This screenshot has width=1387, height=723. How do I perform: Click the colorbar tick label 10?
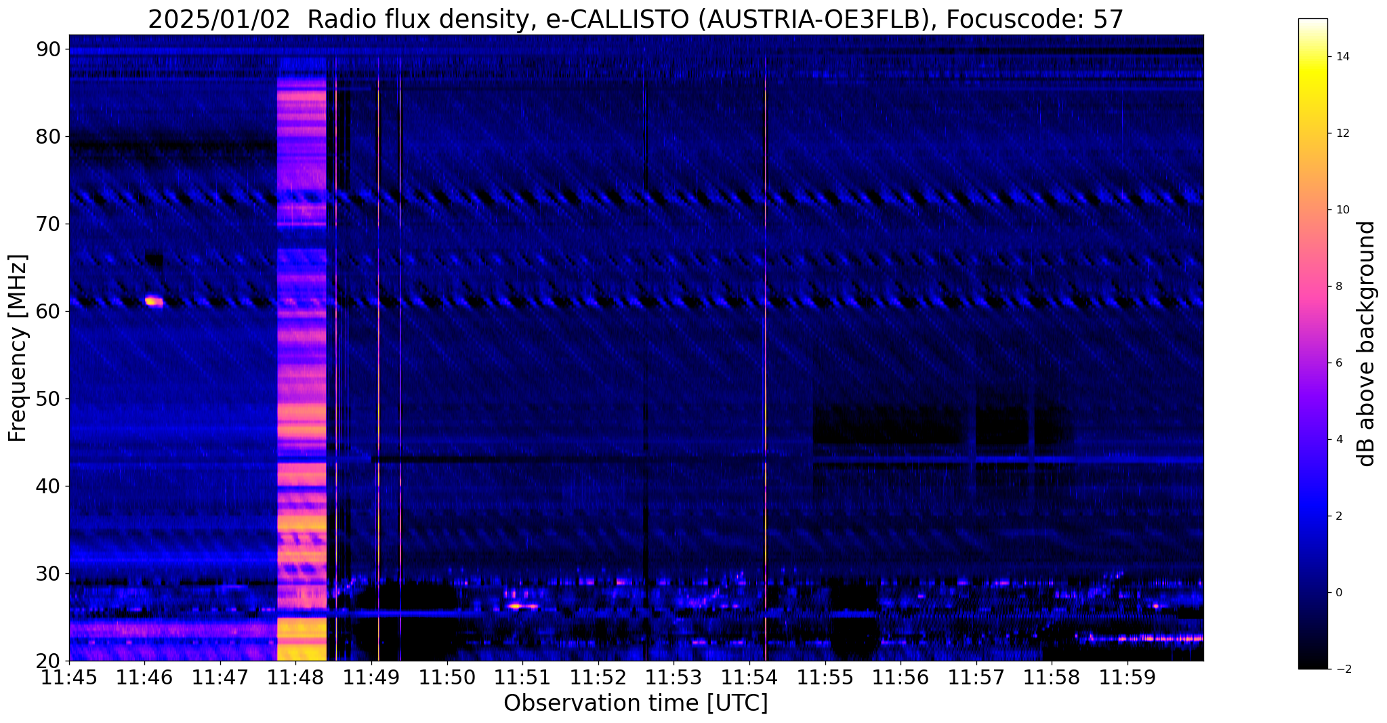(1342, 210)
